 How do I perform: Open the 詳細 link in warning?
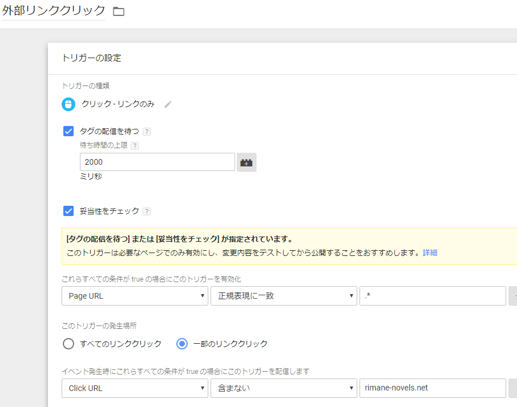tap(430, 253)
